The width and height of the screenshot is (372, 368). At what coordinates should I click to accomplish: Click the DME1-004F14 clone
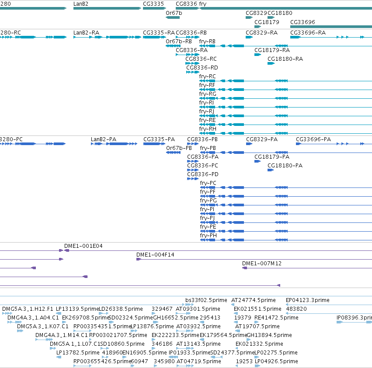coord(254,259)
